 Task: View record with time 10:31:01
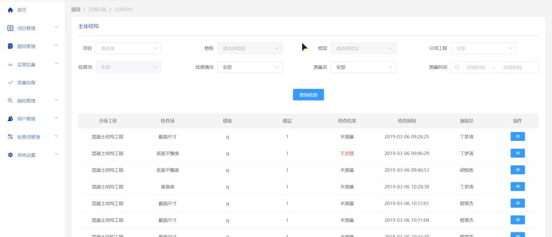click(x=517, y=203)
